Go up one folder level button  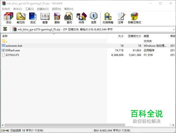point(5,29)
